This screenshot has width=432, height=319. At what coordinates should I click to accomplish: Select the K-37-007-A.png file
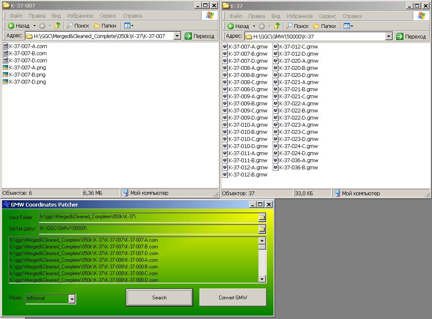coord(27,67)
